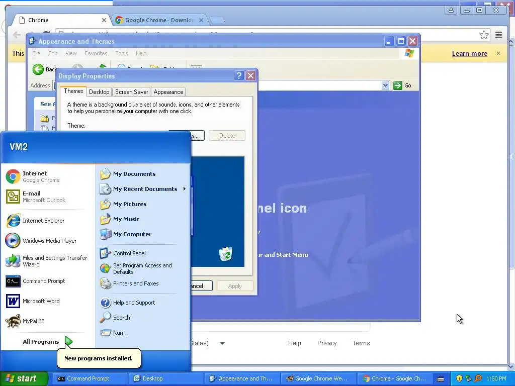Switch to Chrome - Google Chrome taskbar button

click(x=394, y=378)
